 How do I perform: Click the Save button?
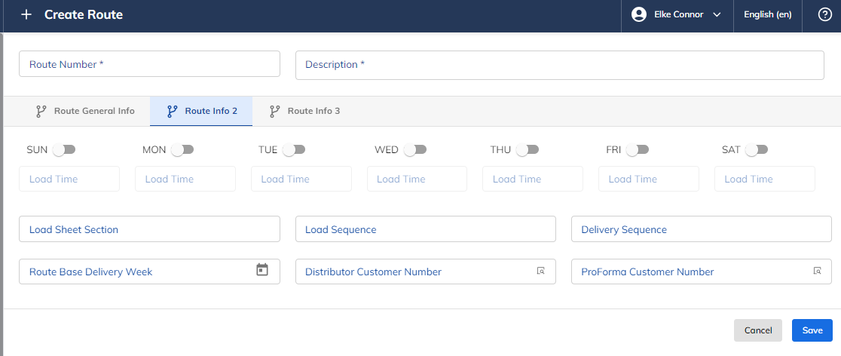812,330
